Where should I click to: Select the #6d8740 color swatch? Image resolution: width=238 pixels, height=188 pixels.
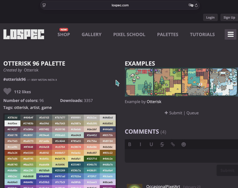pyautogui.click(x=12, y=165)
